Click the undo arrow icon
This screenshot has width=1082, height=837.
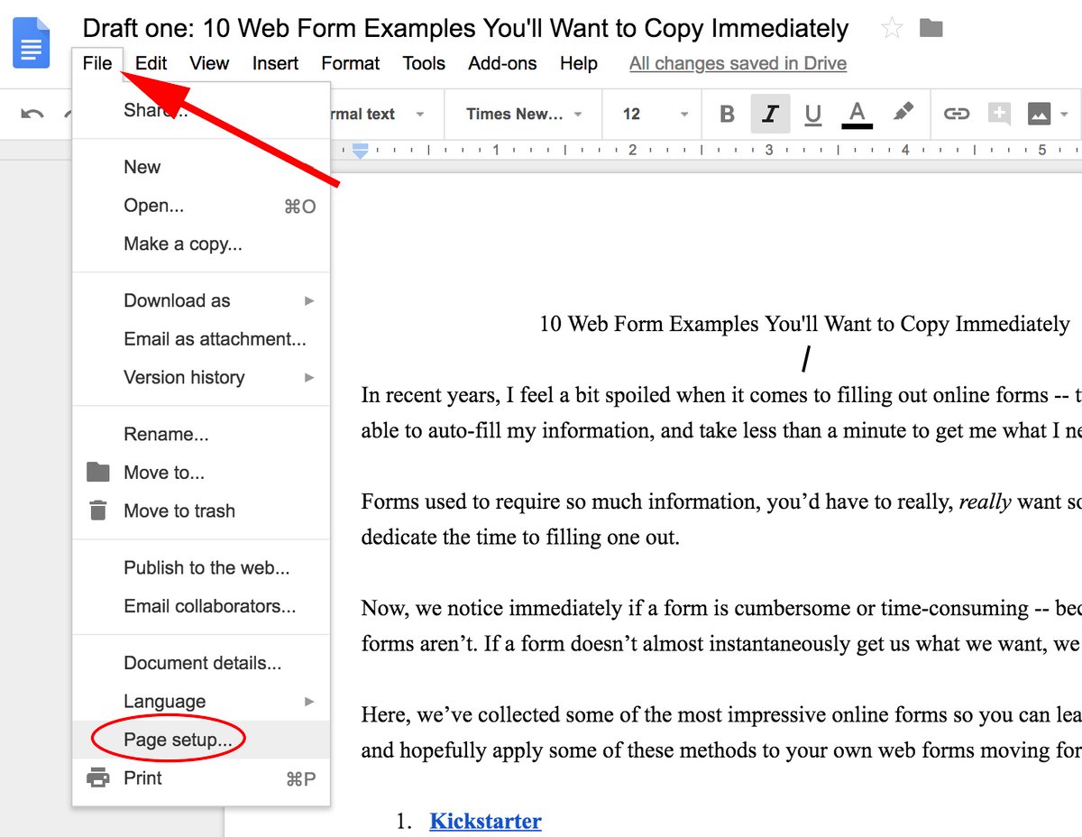click(32, 114)
